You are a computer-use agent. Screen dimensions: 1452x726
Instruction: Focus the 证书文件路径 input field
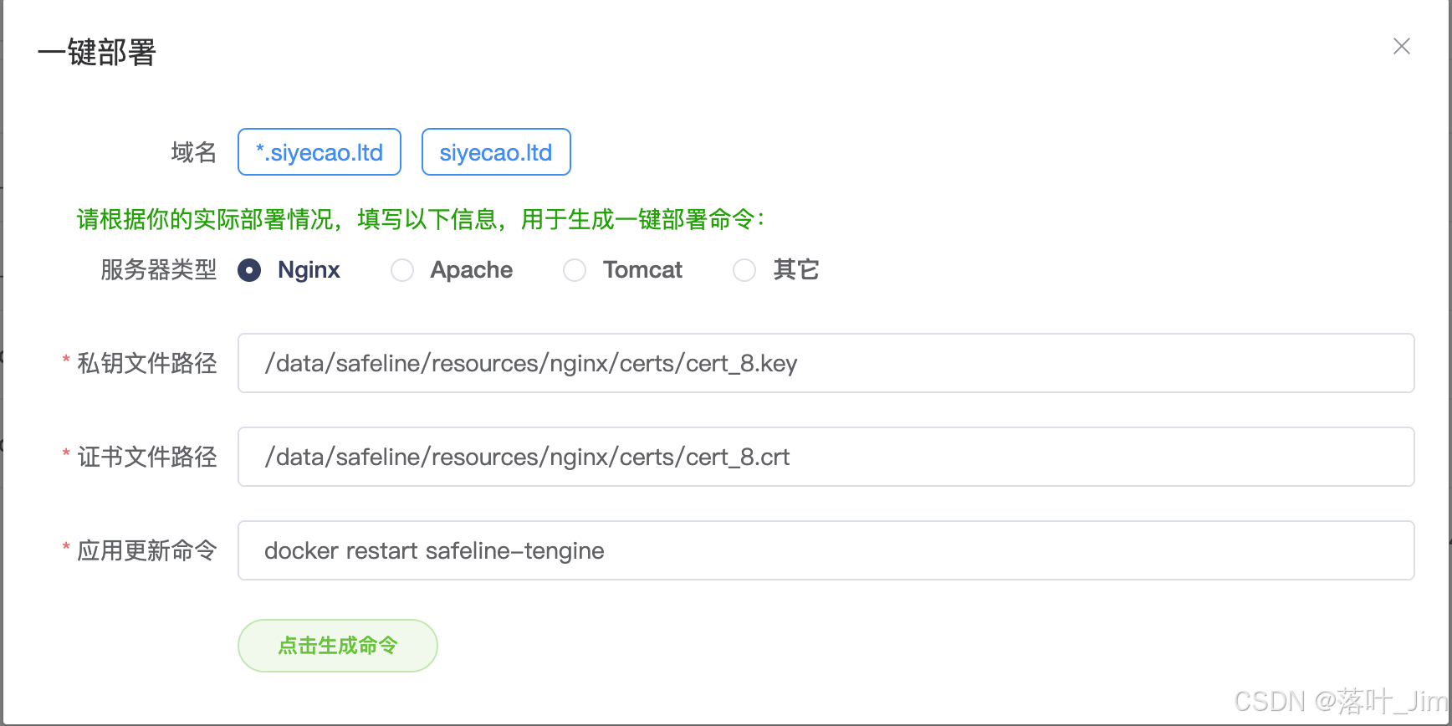tap(826, 457)
